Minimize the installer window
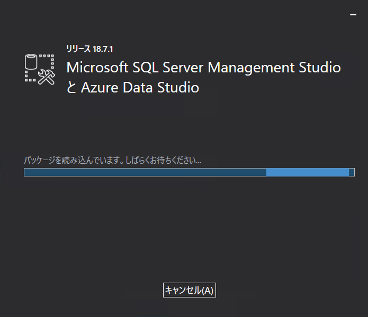Viewport: 368px width, 317px height. (x=353, y=15)
